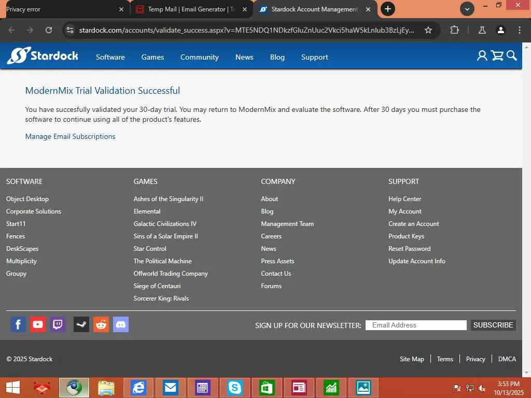Click the page vertical scrollbar
This screenshot has width=531, height=398.
(x=527, y=210)
